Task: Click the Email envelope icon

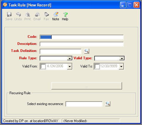Action: (37, 14)
